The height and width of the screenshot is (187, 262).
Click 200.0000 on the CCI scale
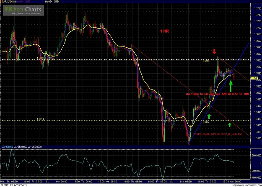257,156
